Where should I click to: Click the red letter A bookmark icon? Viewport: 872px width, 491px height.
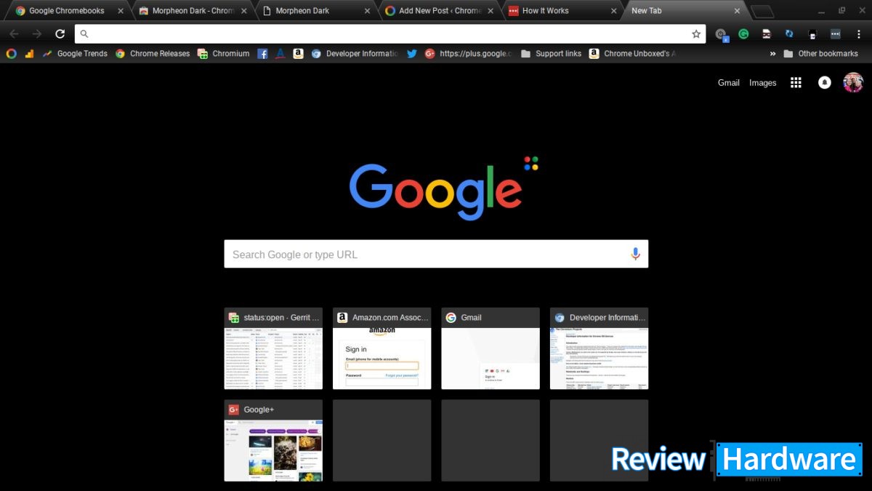pos(280,53)
